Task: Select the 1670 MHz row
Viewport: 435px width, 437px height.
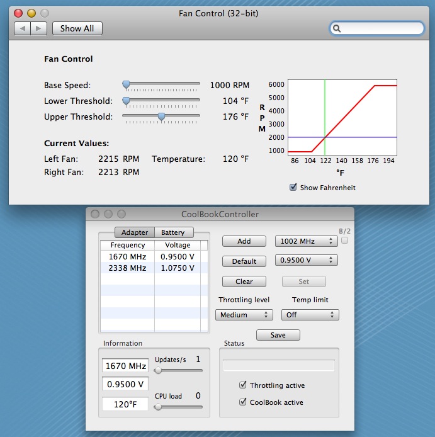Action: tap(154, 256)
